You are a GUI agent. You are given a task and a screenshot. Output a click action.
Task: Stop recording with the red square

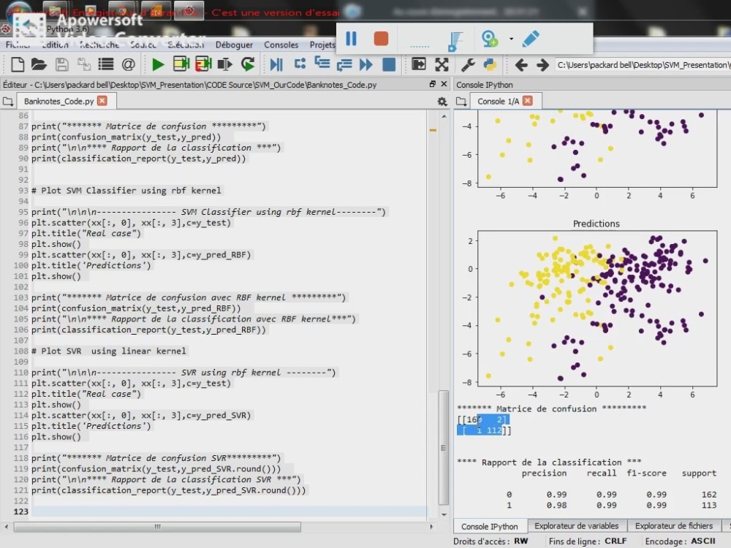click(381, 39)
